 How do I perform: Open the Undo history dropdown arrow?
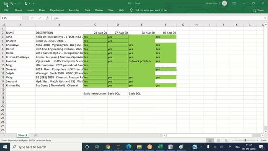click(15, 4)
